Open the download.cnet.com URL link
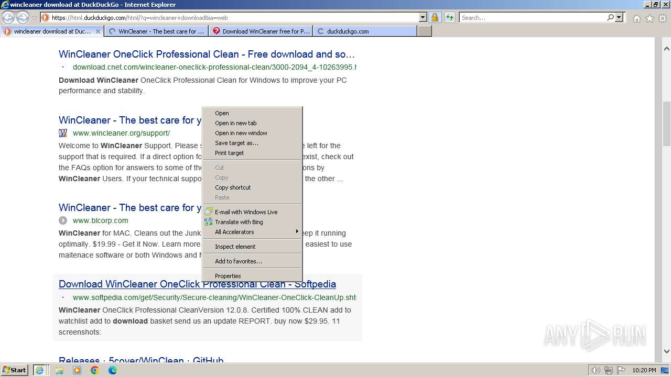This screenshot has width=671, height=377. point(214,67)
